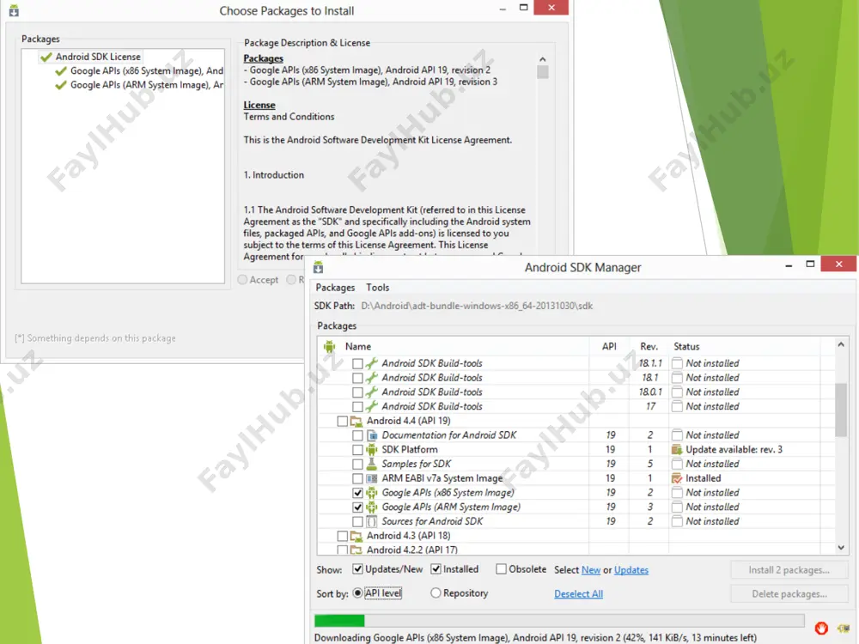Open the log window icon near stop button
This screenshot has height=644, width=859.
coord(844,628)
